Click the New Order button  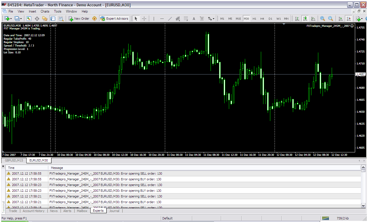point(79,19)
